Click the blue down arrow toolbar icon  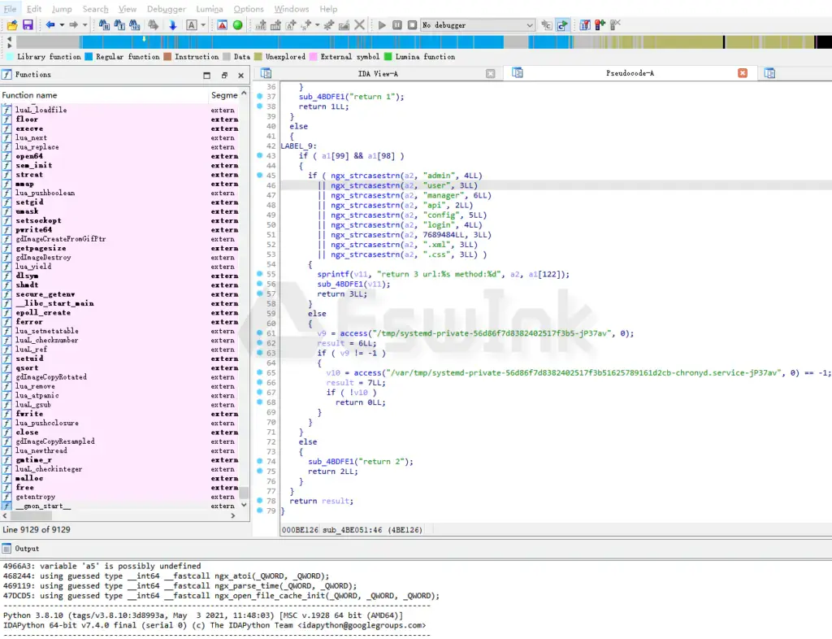[x=173, y=25]
